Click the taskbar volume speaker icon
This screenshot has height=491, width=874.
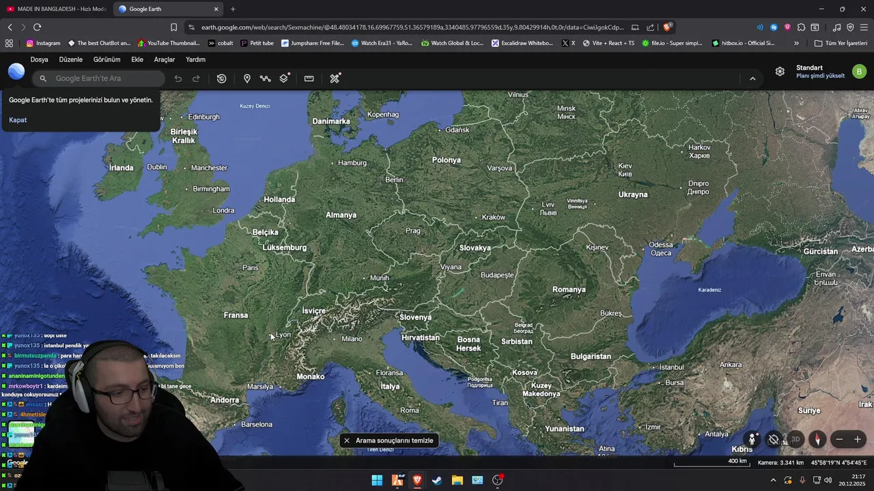(828, 480)
